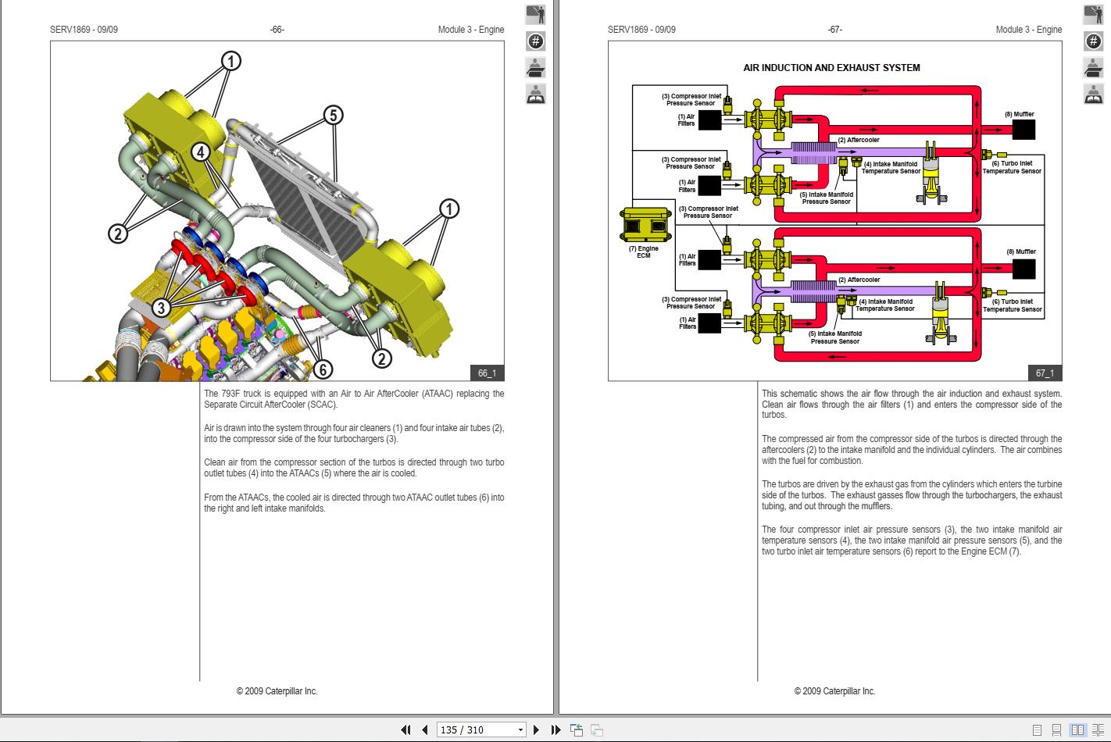The image size is (1111, 742).
Task: Click the AIR INDUCTION AND EXHAUST SYSTEM title
Action: (831, 68)
